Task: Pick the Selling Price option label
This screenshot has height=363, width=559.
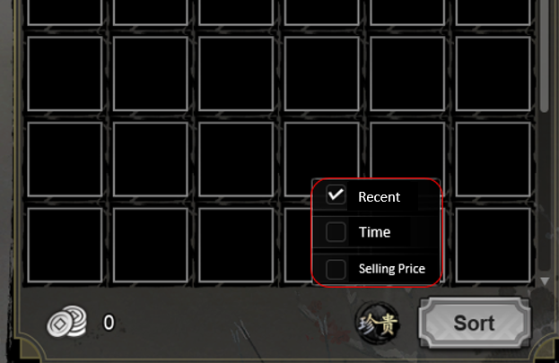Action: pos(392,269)
